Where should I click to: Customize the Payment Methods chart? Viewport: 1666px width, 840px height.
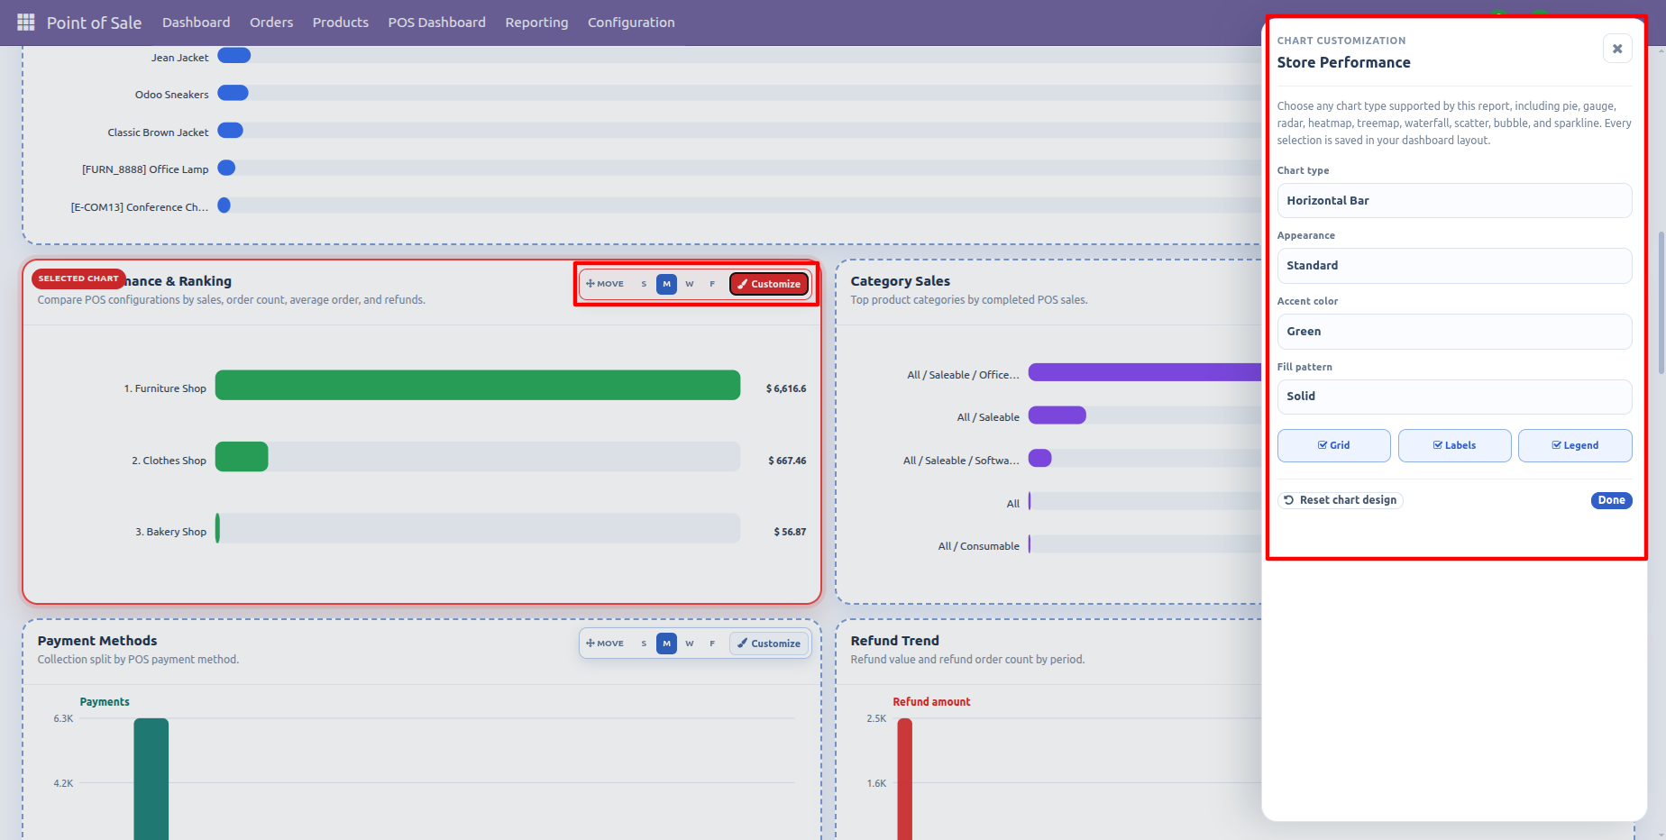(769, 644)
